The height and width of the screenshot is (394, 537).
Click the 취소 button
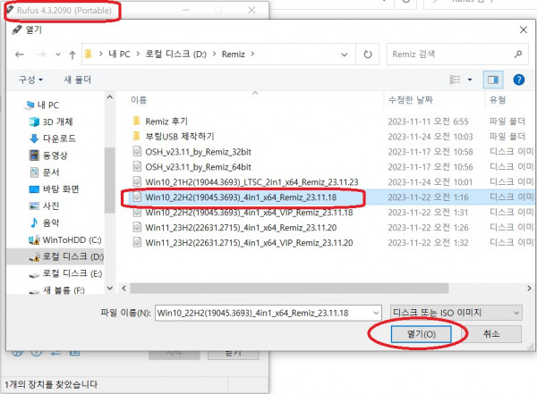(x=491, y=334)
